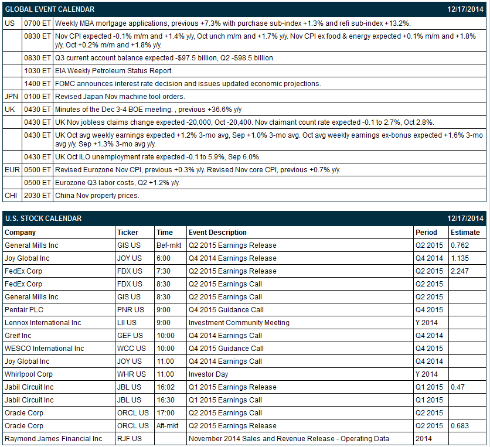Select the Weekly MBA mortgage applications row text
490x447 pixels.
pos(233,23)
